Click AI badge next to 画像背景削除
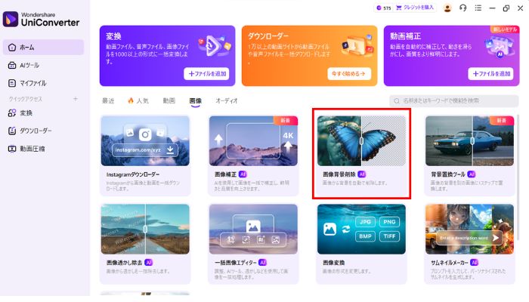 coord(362,174)
